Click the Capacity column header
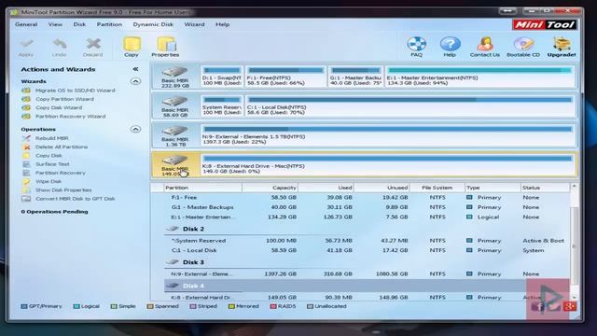The height and width of the screenshot is (336, 597). pyautogui.click(x=270, y=188)
